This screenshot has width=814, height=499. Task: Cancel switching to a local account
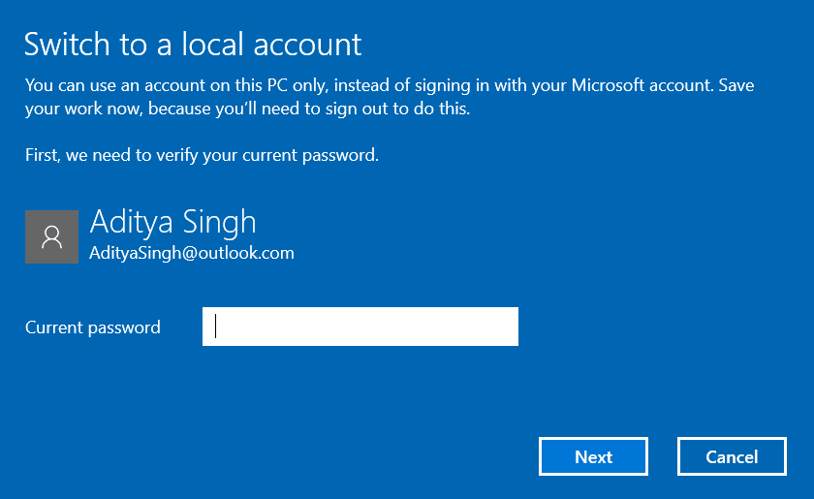tap(732, 457)
